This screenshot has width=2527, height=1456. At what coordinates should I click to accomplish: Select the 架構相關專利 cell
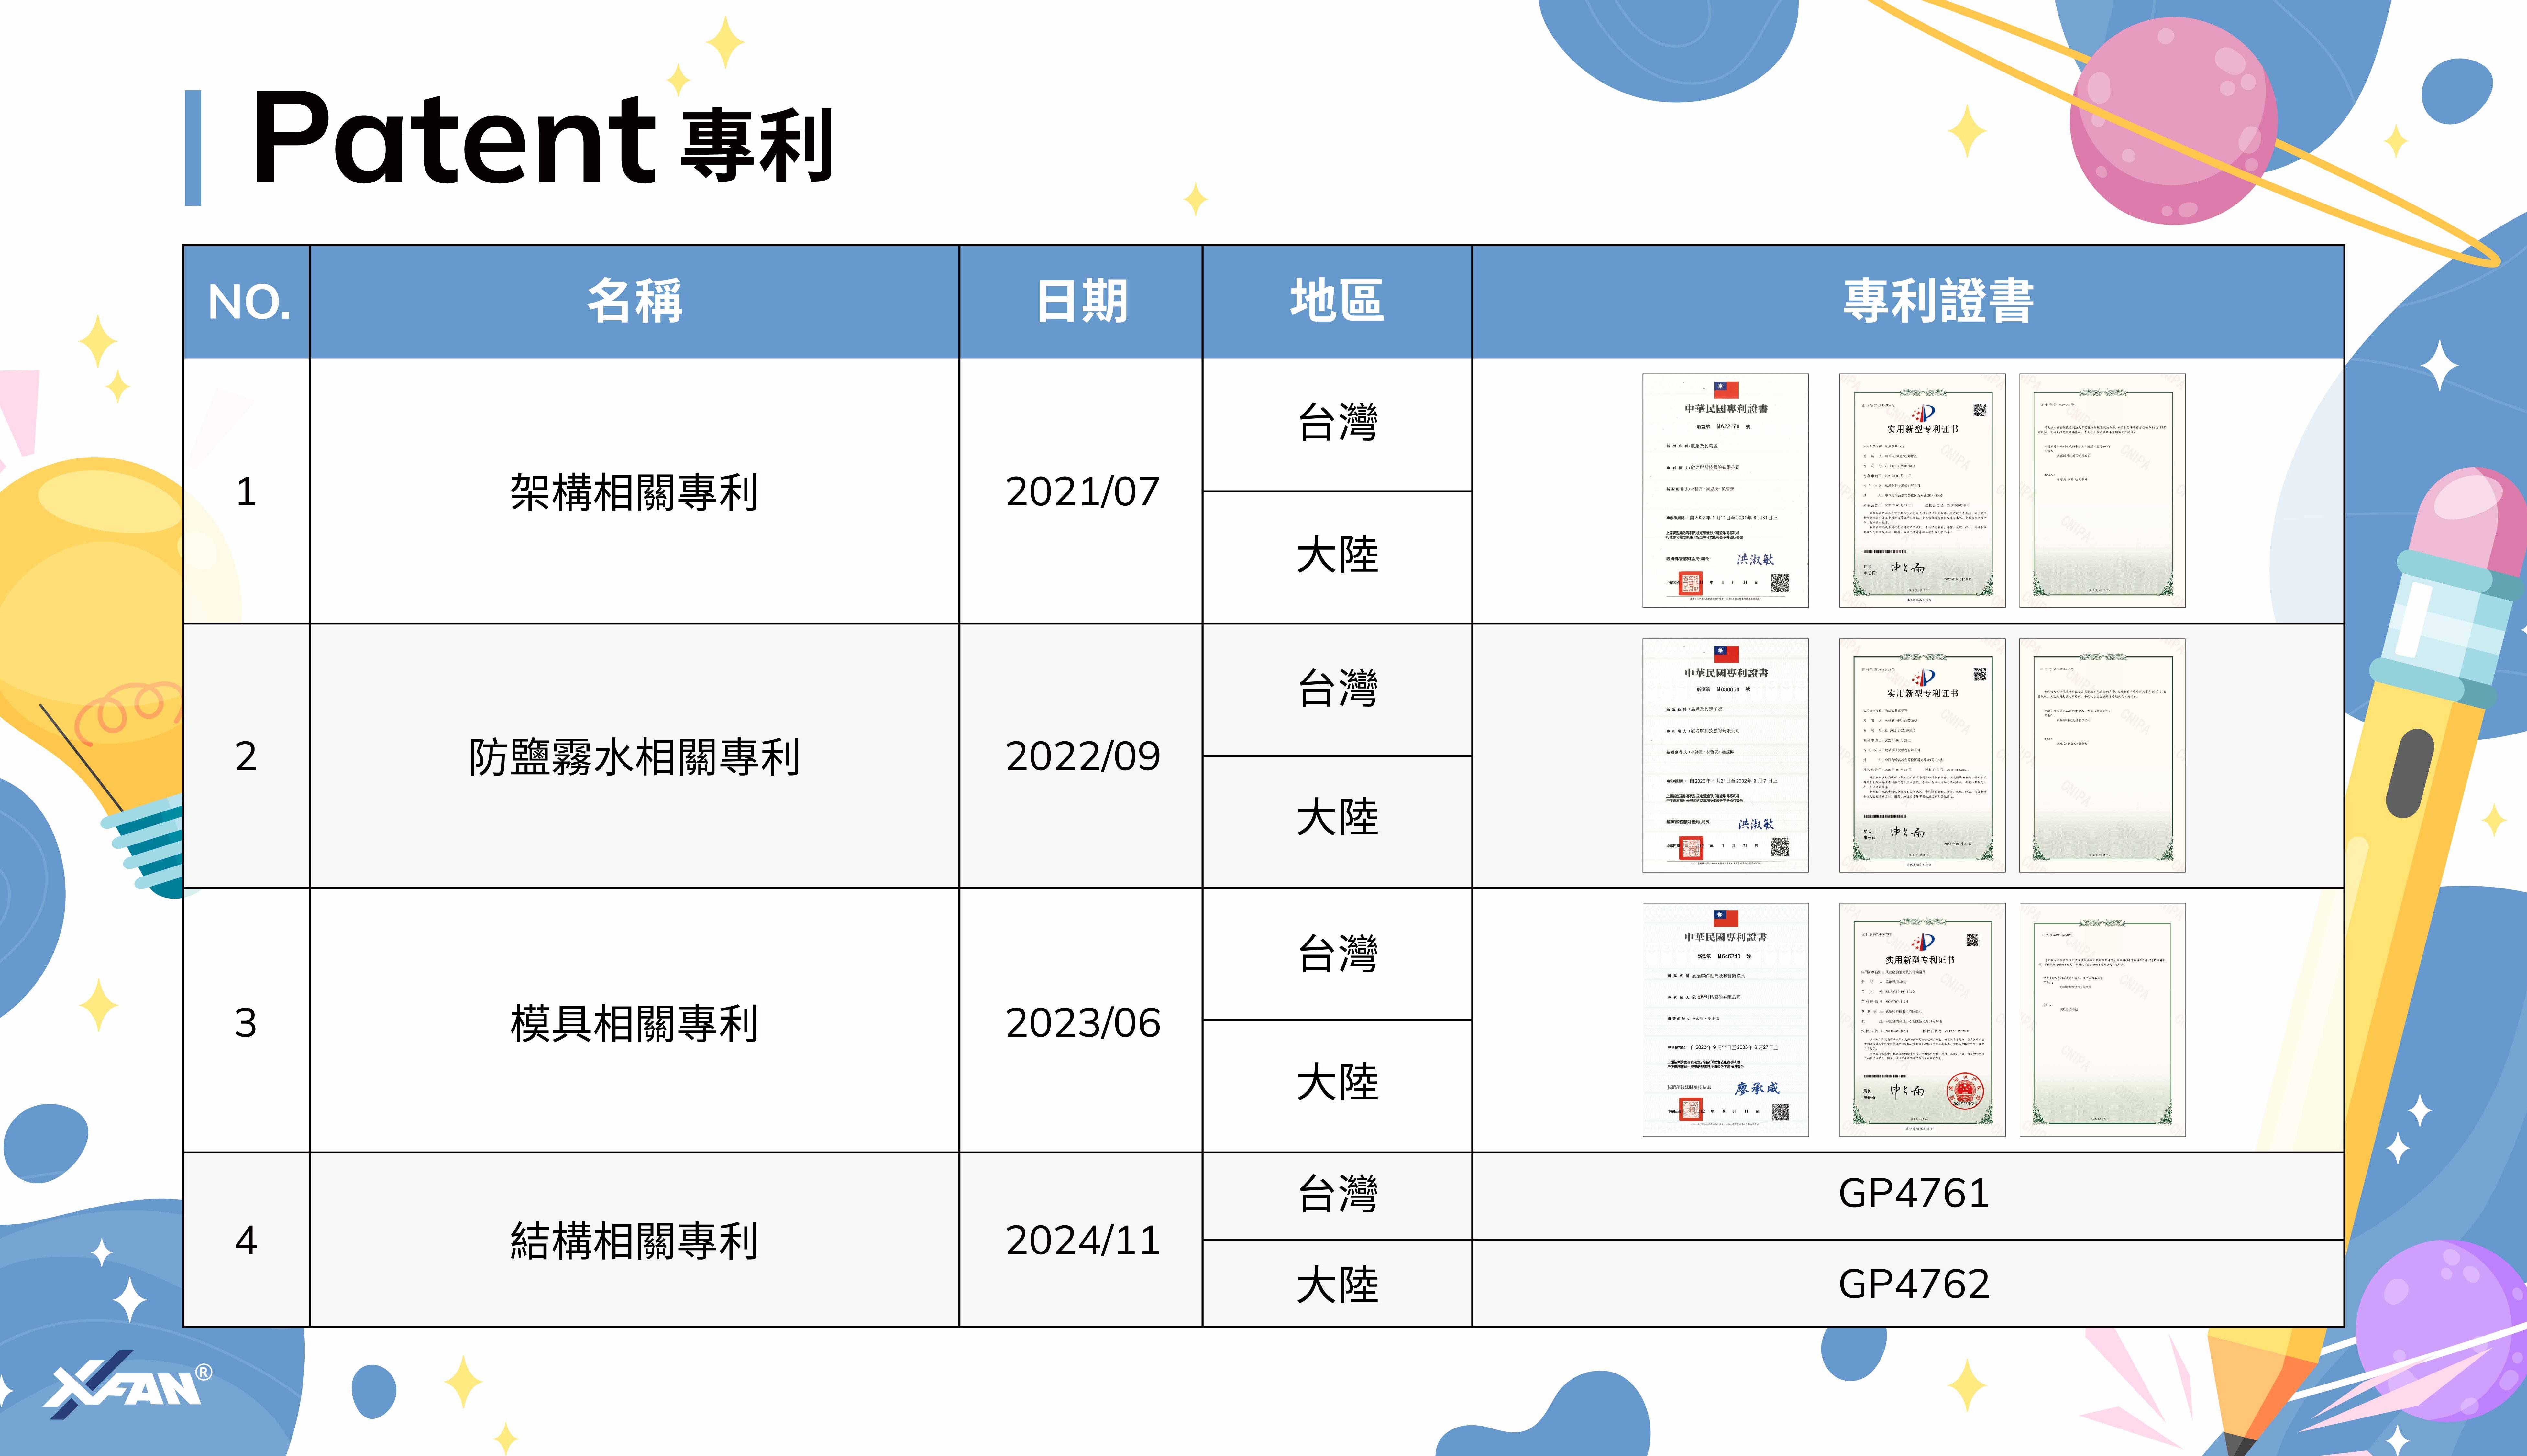tap(634, 492)
